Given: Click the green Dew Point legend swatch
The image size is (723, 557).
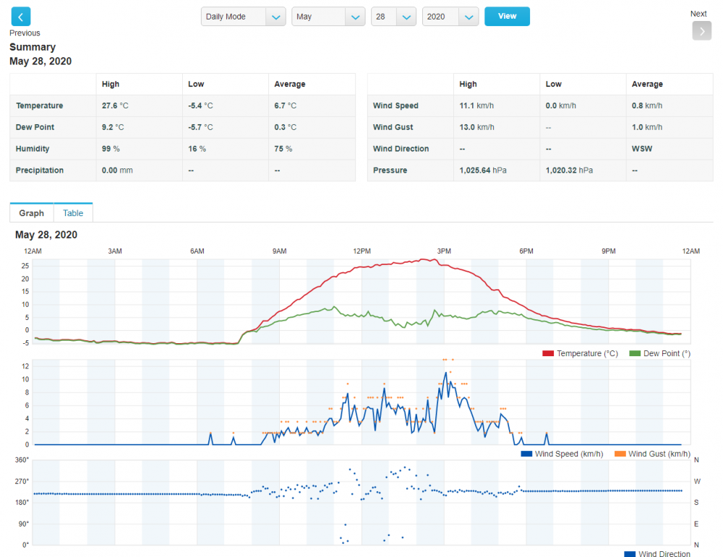Looking at the screenshot, I should tap(635, 353).
